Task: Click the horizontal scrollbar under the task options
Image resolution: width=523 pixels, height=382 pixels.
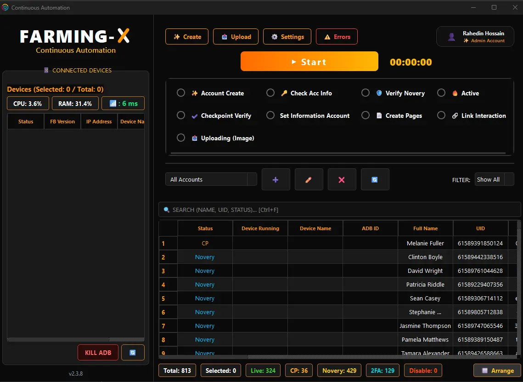Action: click(338, 153)
